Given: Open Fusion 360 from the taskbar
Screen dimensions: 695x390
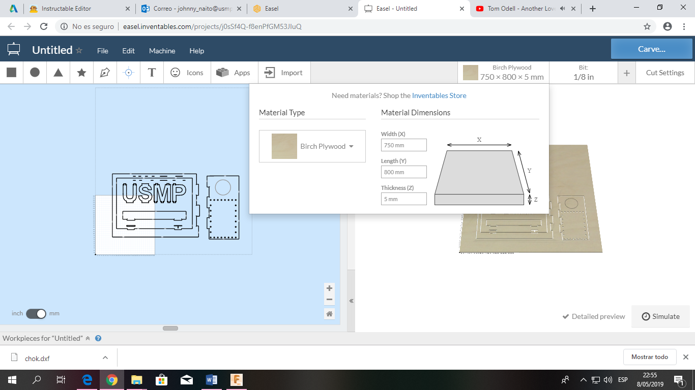Looking at the screenshot, I should coord(237,380).
